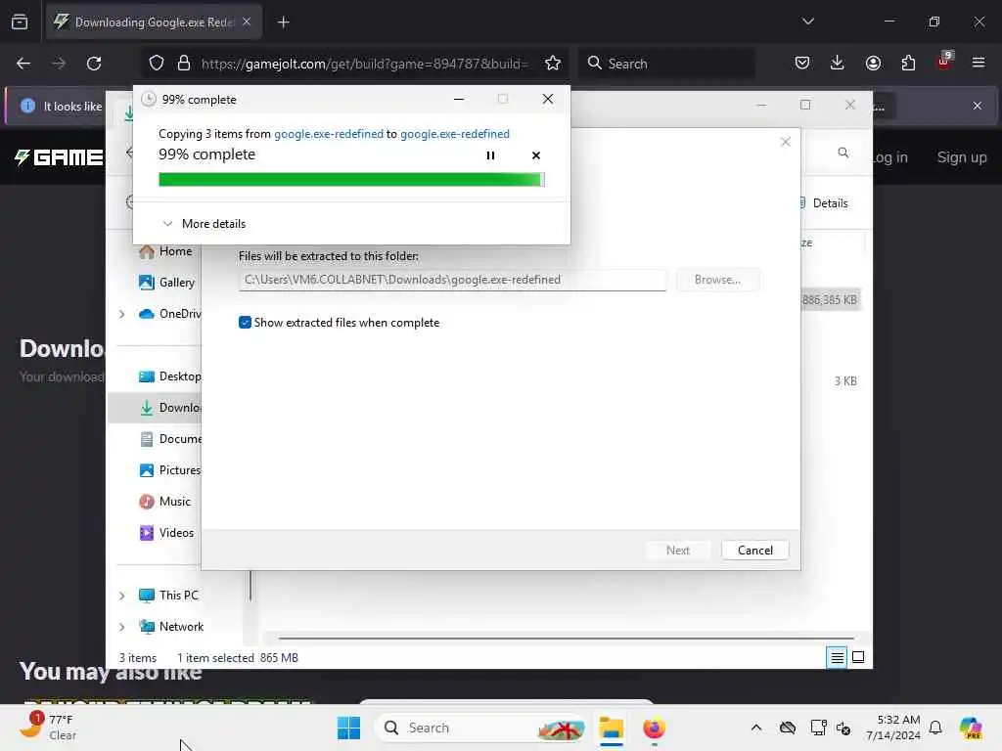Image resolution: width=1002 pixels, height=751 pixels.
Task: Click the site security padlock icon
Action: [x=184, y=64]
